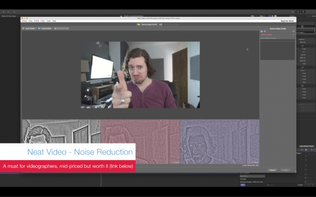
Task: Click the Apply button
Action: [x=286, y=170]
